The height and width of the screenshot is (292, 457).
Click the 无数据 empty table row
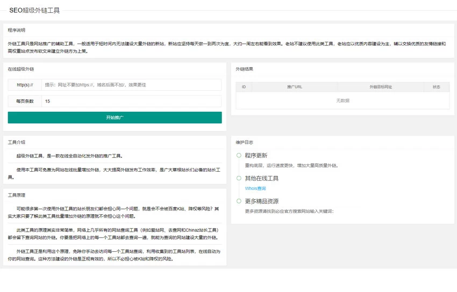(343, 100)
